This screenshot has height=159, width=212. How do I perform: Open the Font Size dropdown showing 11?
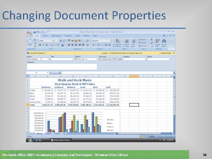(x=58, y=41)
